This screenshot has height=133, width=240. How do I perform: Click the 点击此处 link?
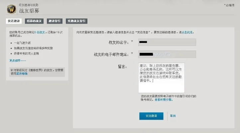187,32
